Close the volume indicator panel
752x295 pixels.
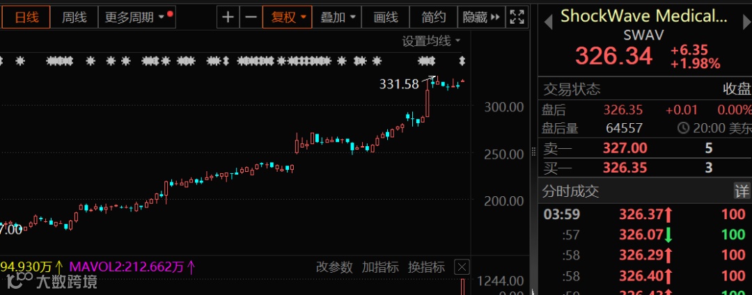pyautogui.click(x=462, y=267)
